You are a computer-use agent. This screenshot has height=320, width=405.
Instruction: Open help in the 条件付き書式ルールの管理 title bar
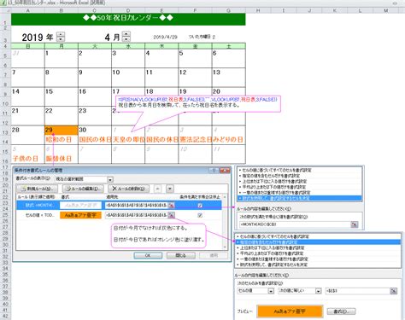pos(214,171)
